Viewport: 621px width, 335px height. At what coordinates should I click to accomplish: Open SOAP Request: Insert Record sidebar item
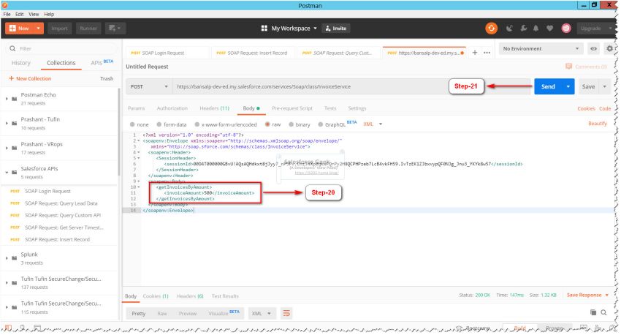(x=57, y=239)
